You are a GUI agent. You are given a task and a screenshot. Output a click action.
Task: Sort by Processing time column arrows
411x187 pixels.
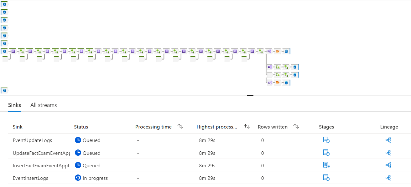[x=180, y=127]
